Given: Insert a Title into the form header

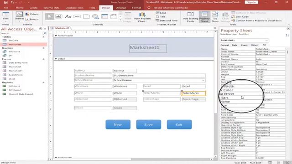Looking at the screenshot, I should click(x=161, y=17).
